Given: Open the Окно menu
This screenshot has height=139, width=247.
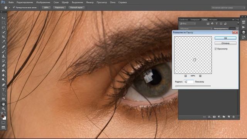Looking at the screenshot, I should click(113, 2).
